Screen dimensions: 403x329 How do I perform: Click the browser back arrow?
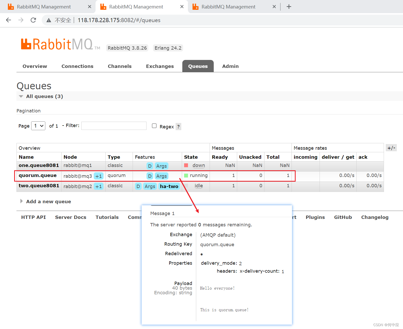tap(8, 20)
